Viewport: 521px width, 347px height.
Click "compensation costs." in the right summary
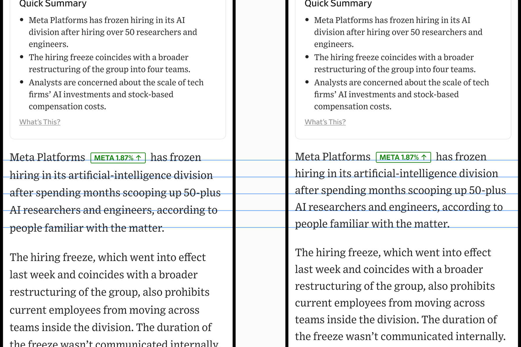(x=353, y=106)
